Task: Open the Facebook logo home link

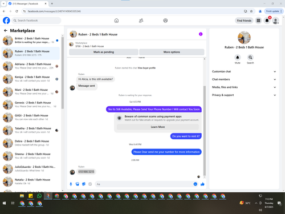Action: coord(6,21)
